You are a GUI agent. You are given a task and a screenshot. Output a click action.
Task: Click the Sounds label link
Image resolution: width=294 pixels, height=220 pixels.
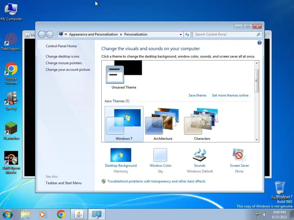(200, 166)
